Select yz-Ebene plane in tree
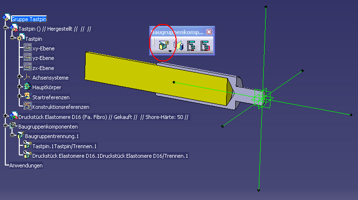 tap(43, 58)
